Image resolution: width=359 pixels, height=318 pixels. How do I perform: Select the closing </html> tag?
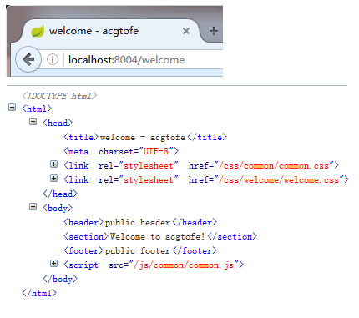pyautogui.click(x=39, y=293)
